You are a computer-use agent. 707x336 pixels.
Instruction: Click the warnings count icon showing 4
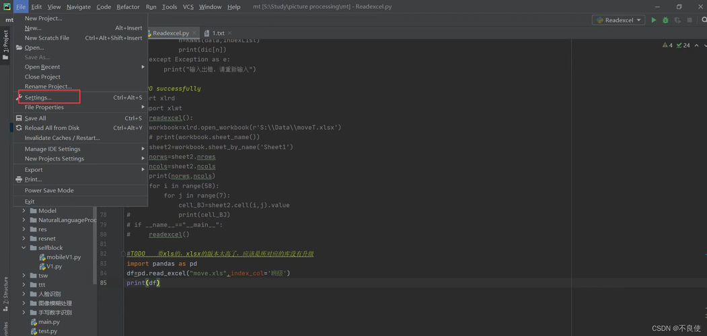click(x=667, y=45)
